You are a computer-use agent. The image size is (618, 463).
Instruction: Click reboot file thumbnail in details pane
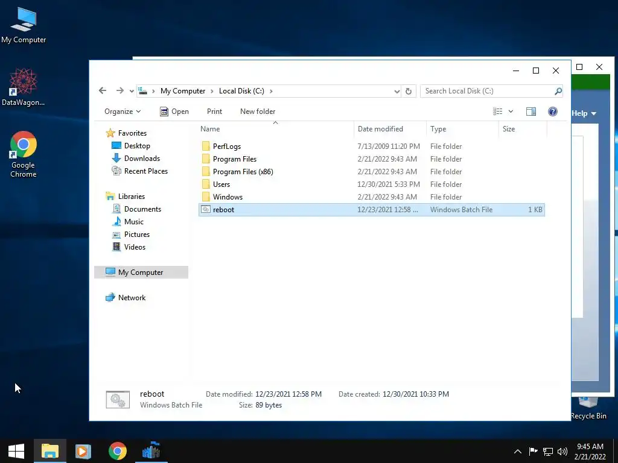pos(118,400)
